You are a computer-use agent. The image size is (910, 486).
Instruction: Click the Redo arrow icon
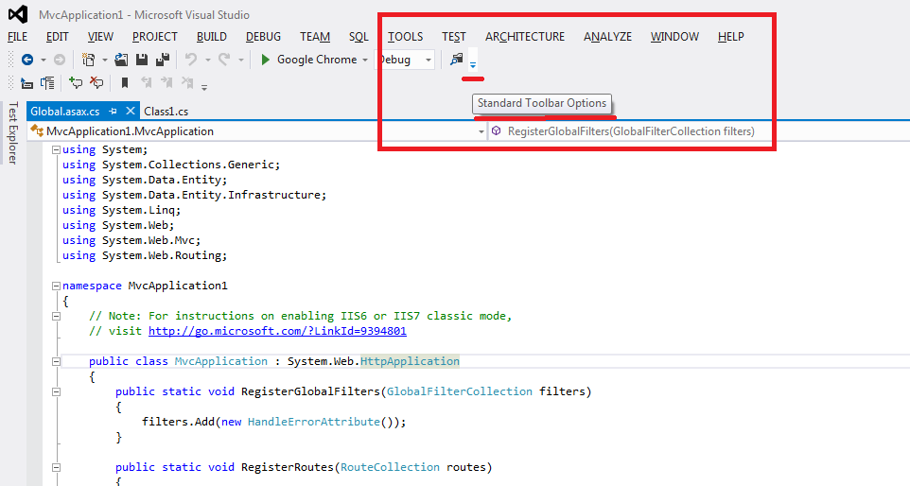[x=224, y=60]
